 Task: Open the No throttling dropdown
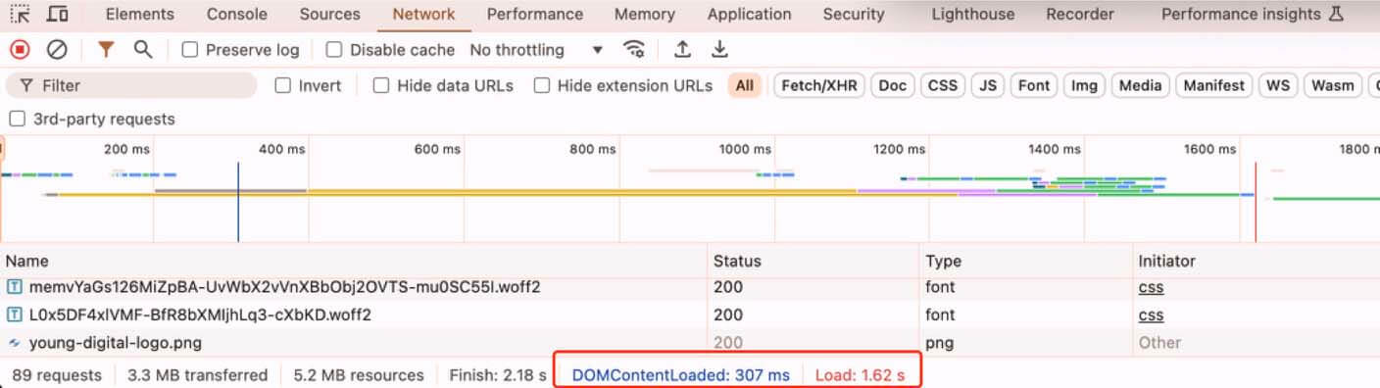pyautogui.click(x=536, y=50)
